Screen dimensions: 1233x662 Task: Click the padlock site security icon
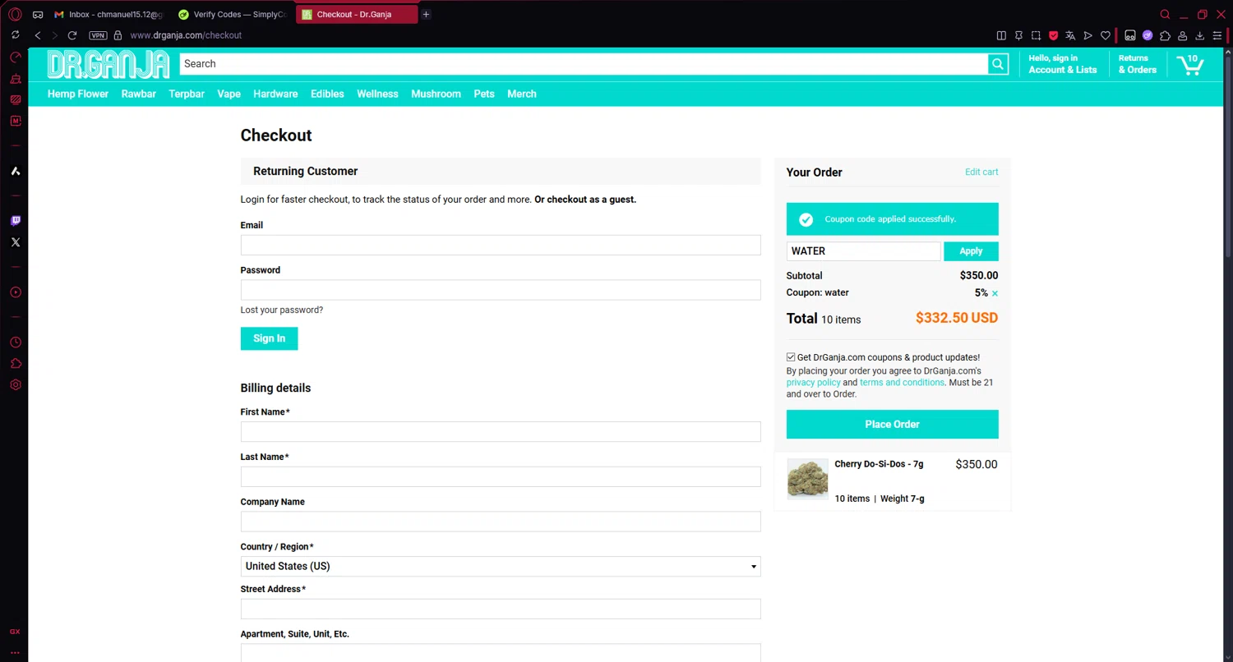(x=118, y=35)
